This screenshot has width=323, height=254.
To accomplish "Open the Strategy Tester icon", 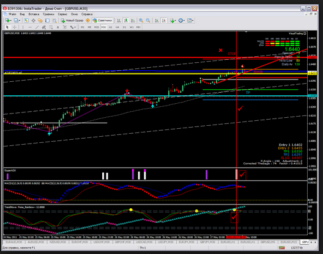I will (54, 20).
